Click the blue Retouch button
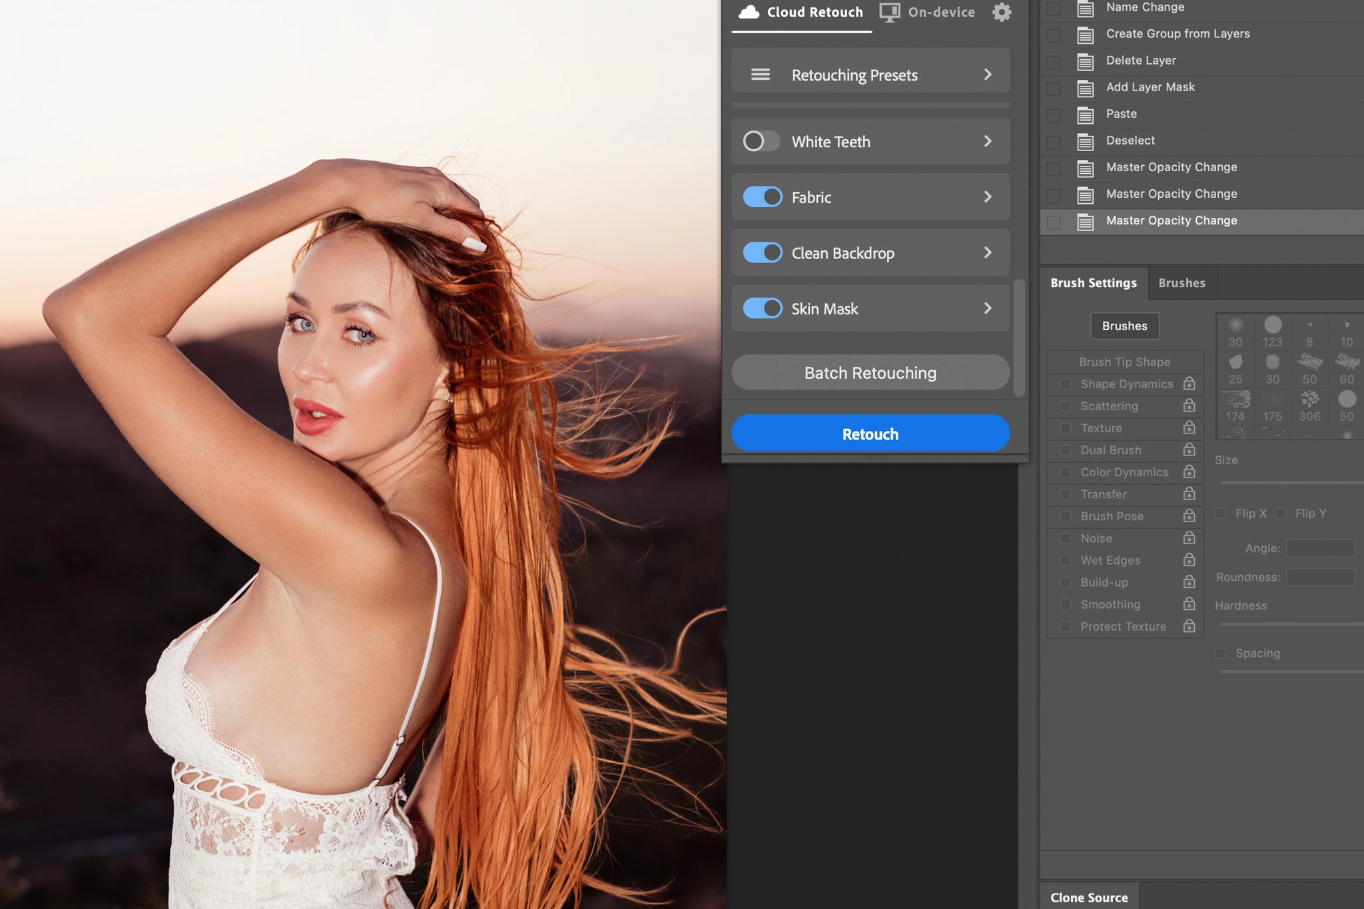The width and height of the screenshot is (1364, 909). click(x=870, y=433)
